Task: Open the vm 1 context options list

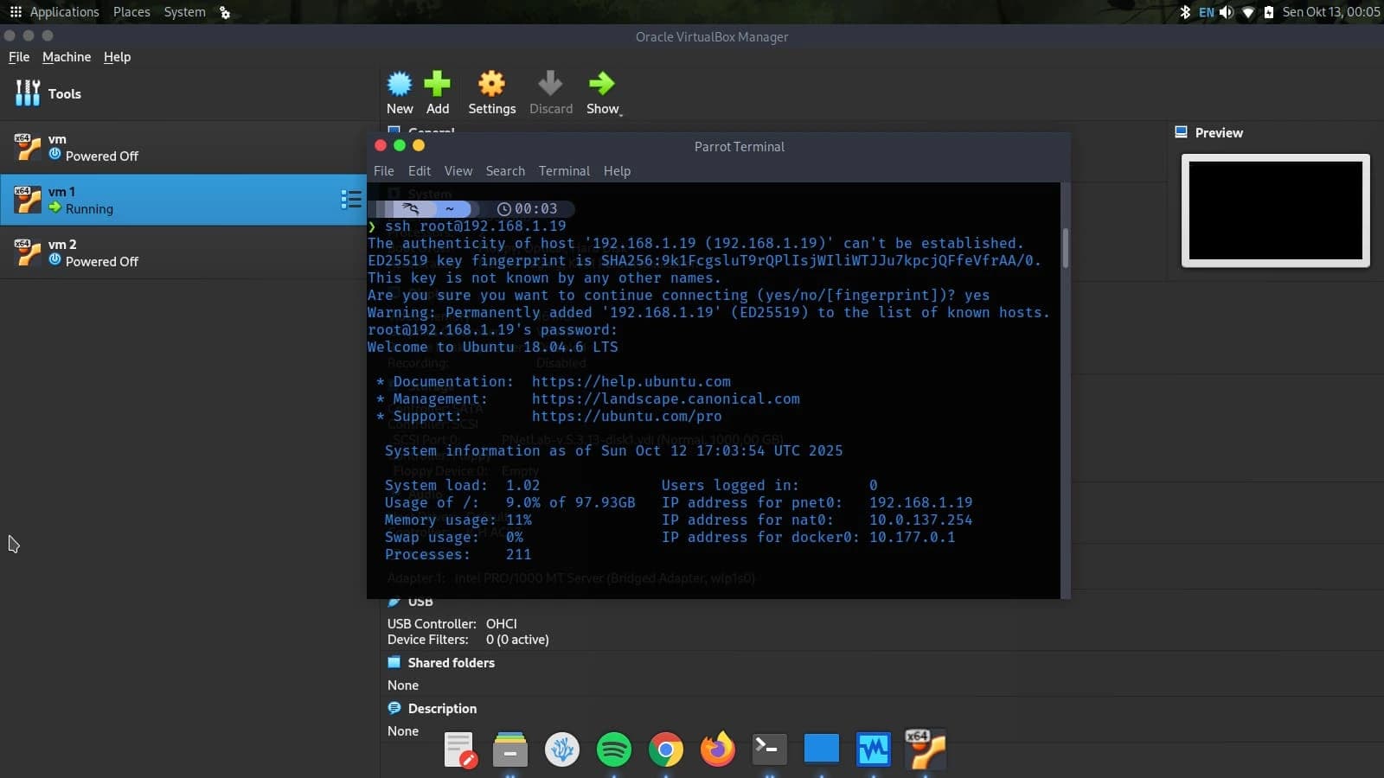Action: [x=351, y=199]
